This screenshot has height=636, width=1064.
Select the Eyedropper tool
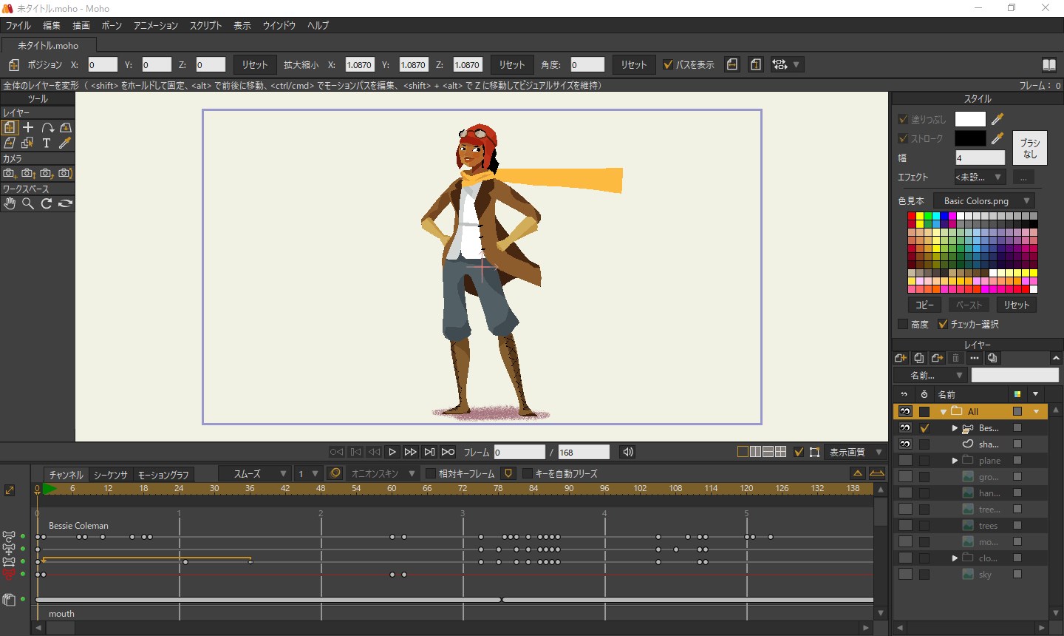pos(65,143)
